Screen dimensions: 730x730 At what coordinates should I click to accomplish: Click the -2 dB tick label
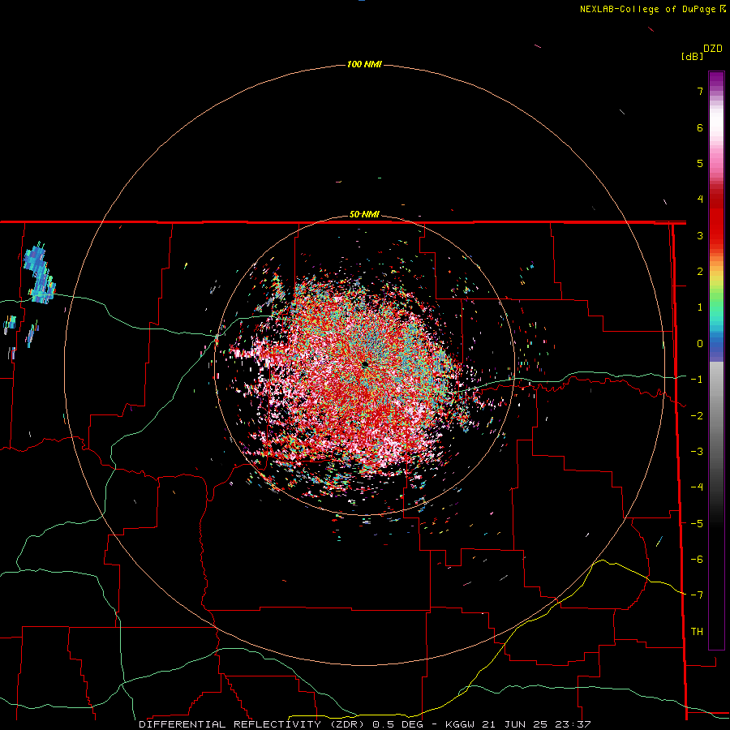[697, 416]
